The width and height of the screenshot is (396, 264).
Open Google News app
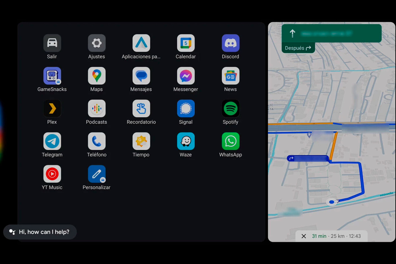[230, 76]
